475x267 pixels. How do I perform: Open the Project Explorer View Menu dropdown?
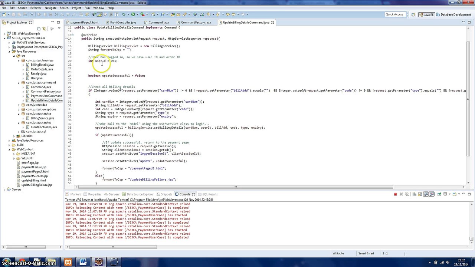(59, 29)
